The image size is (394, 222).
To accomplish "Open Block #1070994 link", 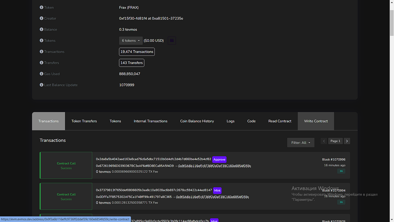I will [x=334, y=190].
